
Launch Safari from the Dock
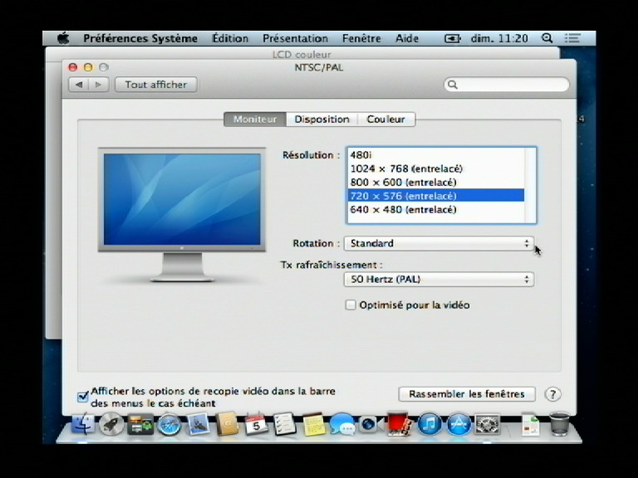coord(169,425)
